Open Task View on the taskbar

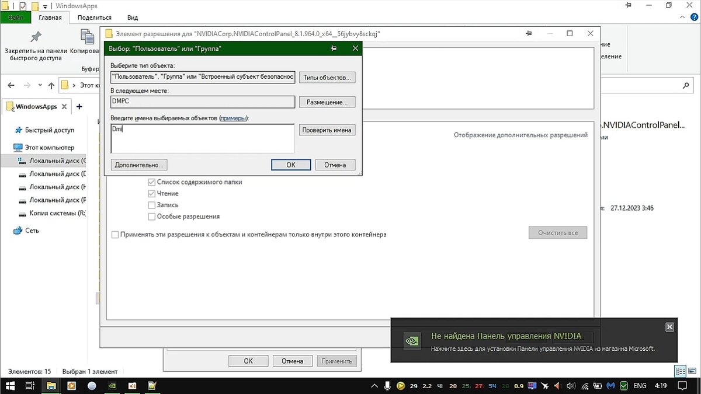30,386
